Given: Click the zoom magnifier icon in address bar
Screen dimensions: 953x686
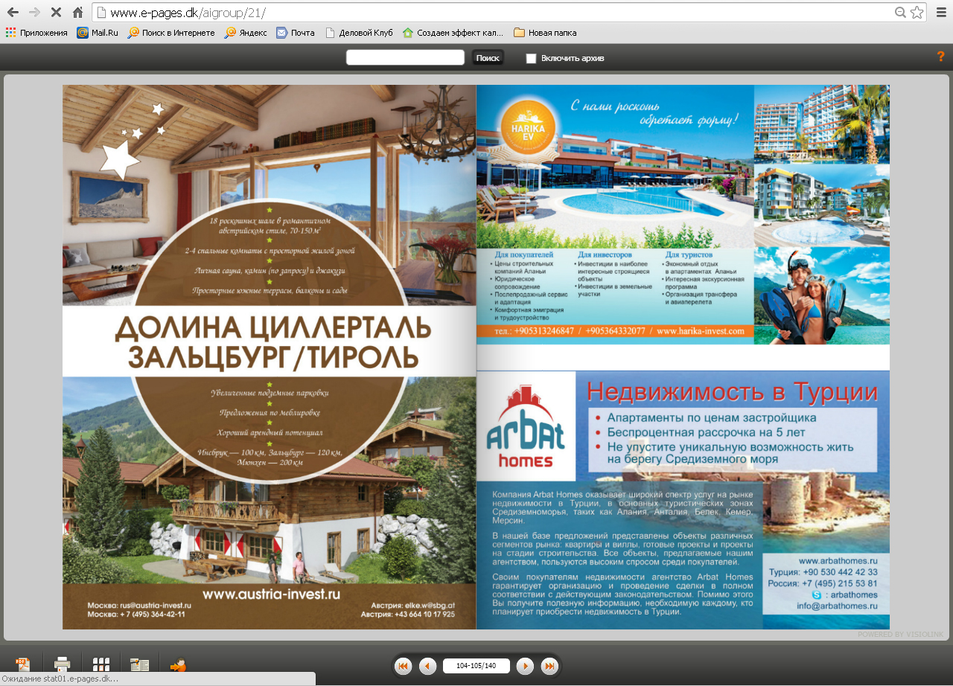Looking at the screenshot, I should pos(900,12).
